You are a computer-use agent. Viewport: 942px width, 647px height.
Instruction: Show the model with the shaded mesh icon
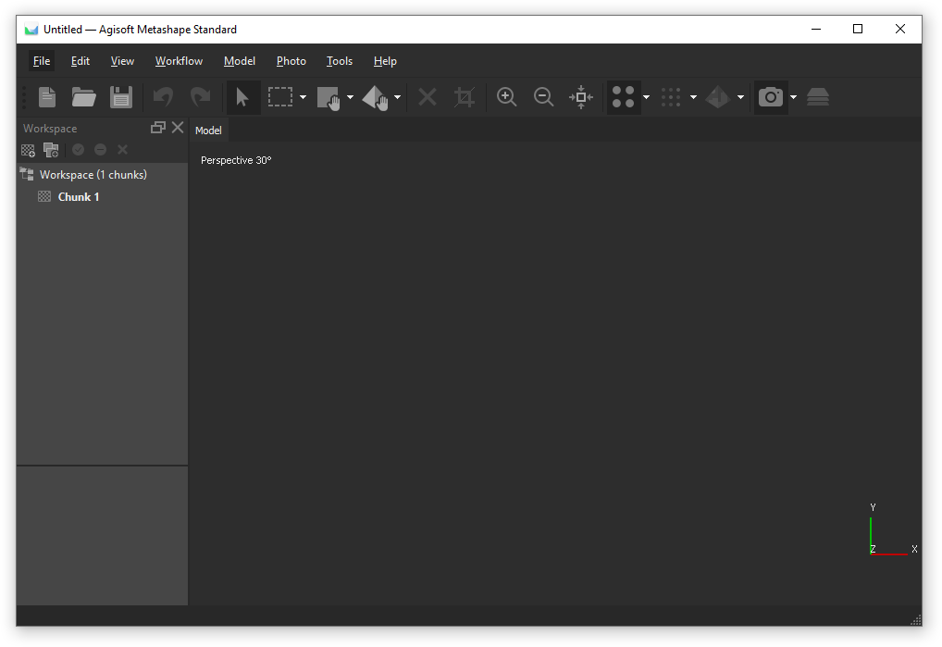click(718, 96)
